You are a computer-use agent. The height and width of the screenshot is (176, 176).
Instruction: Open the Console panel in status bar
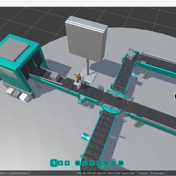[143, 173]
